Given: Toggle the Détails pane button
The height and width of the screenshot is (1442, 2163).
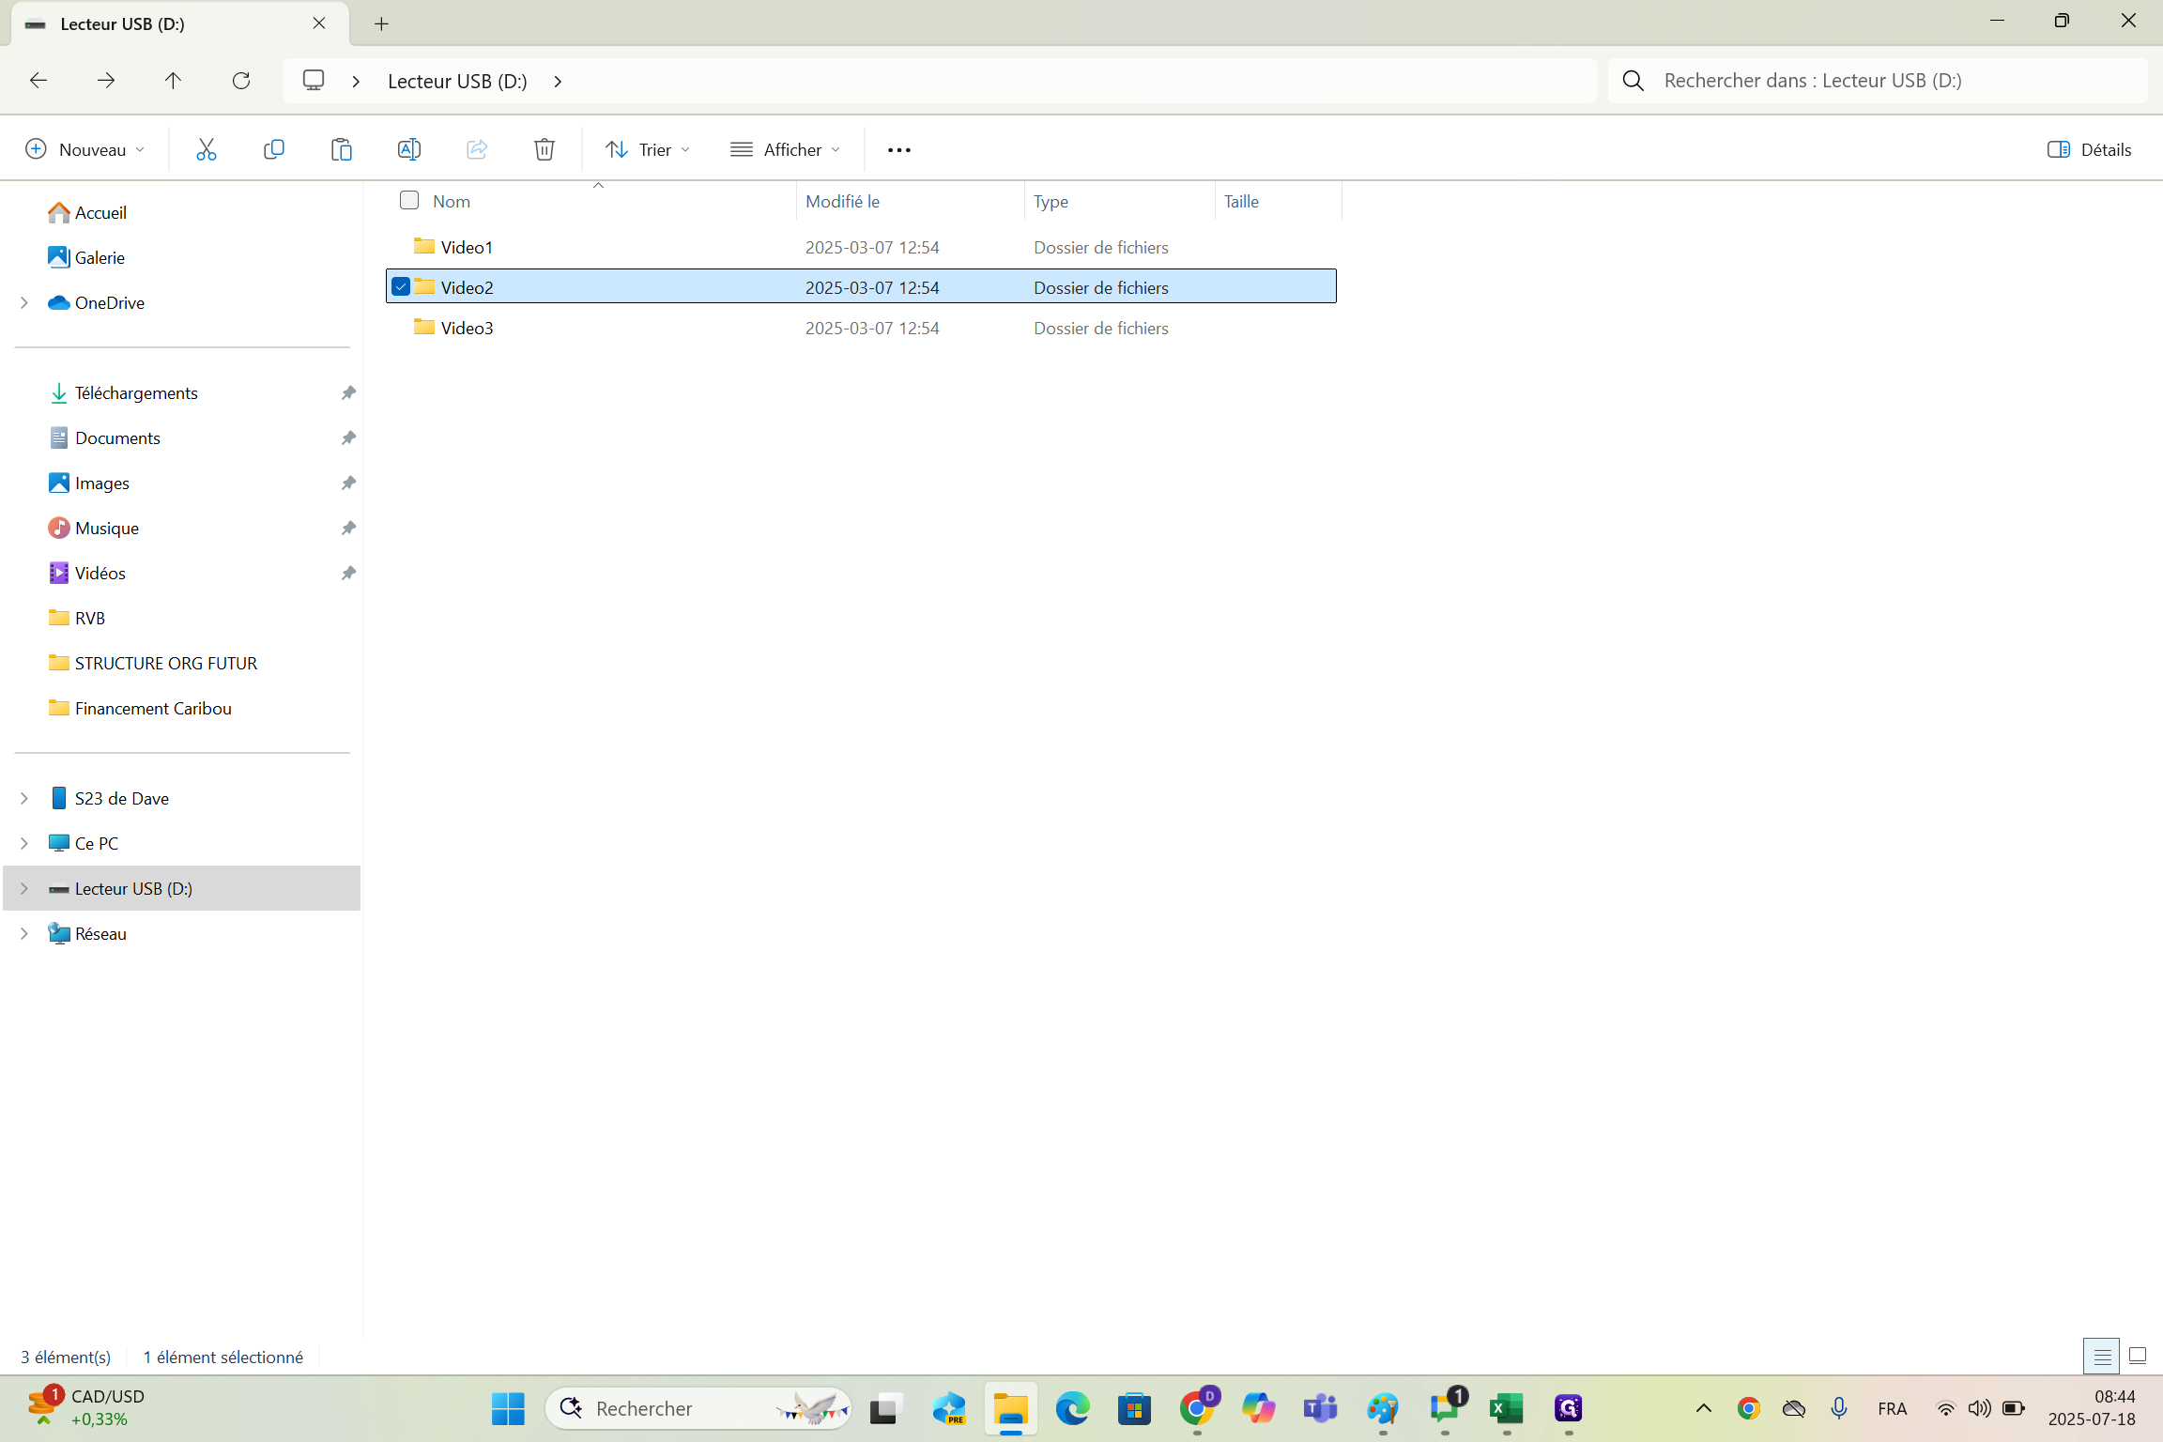Looking at the screenshot, I should (2089, 150).
